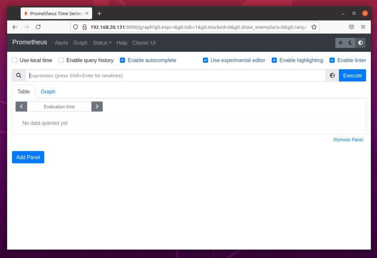This screenshot has width=377, height=258.
Task: Reload the Prometheus page
Action: [x=38, y=27]
